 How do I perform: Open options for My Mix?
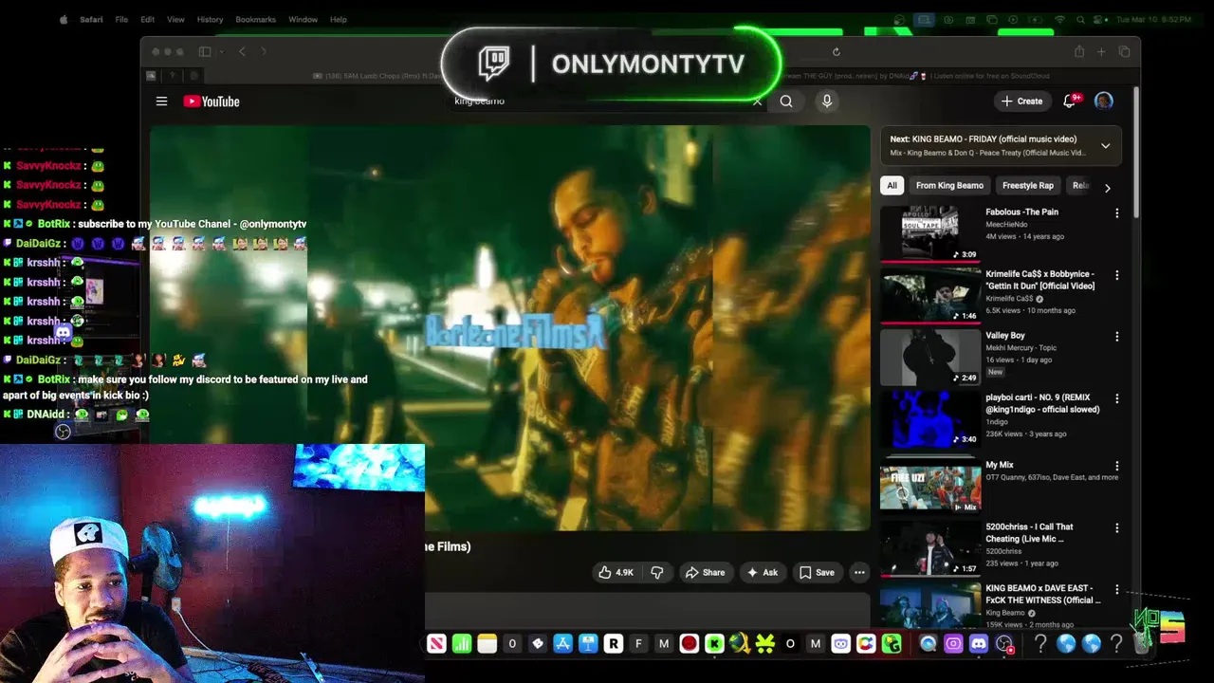coord(1116,466)
